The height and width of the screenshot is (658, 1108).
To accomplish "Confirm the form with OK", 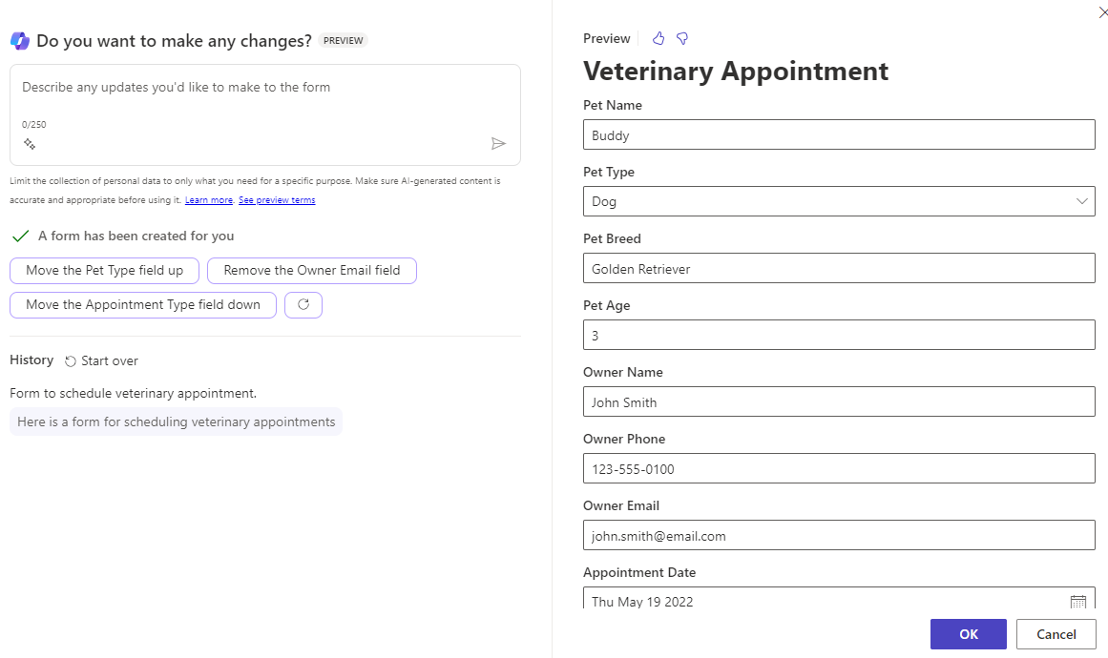I will pos(968,633).
